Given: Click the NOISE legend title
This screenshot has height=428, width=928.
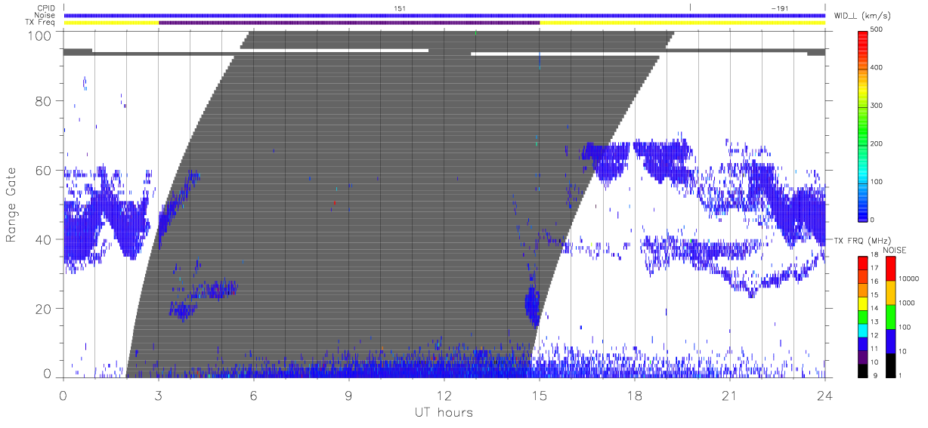Looking at the screenshot, I should coord(895,249).
